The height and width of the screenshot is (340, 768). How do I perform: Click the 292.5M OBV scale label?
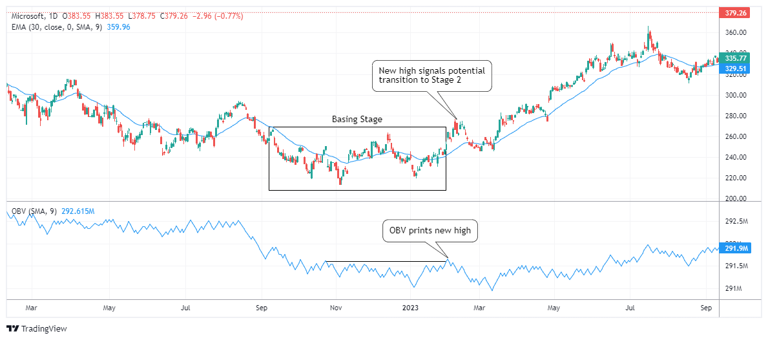pyautogui.click(x=736, y=222)
